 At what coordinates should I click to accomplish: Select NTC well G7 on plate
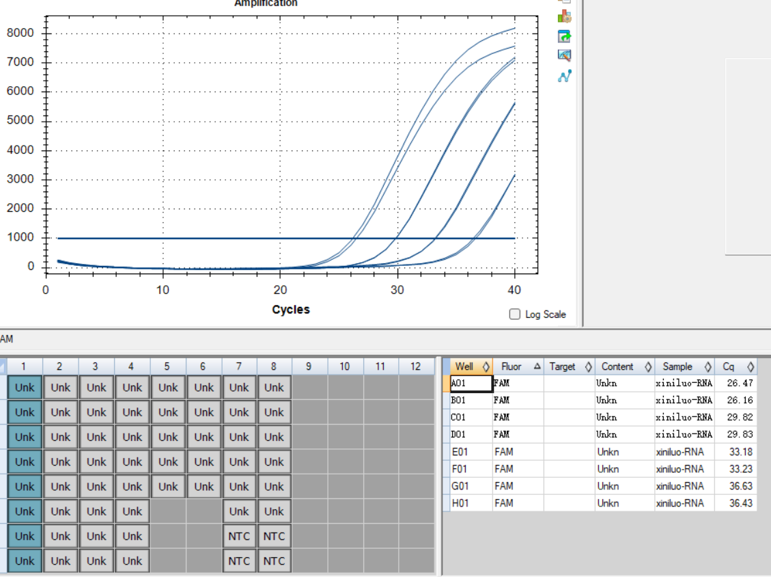point(239,536)
